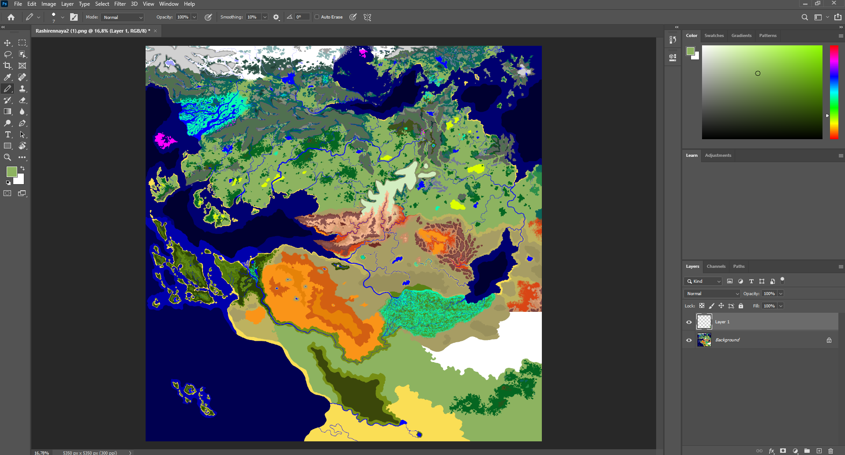
Task: Activate the Eyedropper tool
Action: point(8,77)
